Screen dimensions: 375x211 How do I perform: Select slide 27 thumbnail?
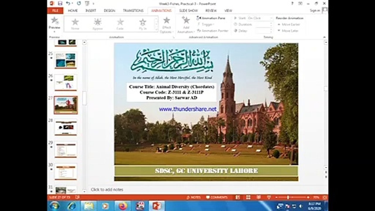pyautogui.click(x=66, y=105)
